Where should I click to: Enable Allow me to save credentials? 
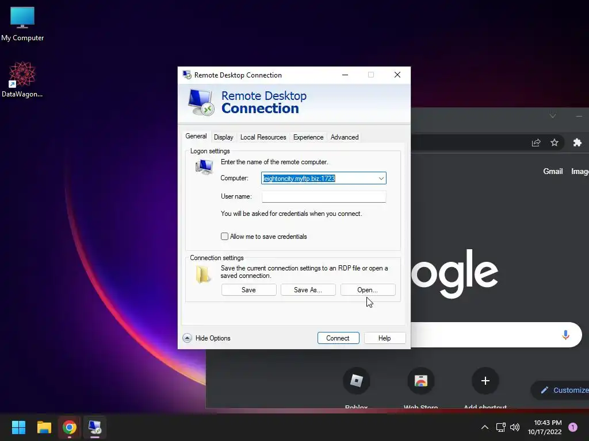click(225, 237)
